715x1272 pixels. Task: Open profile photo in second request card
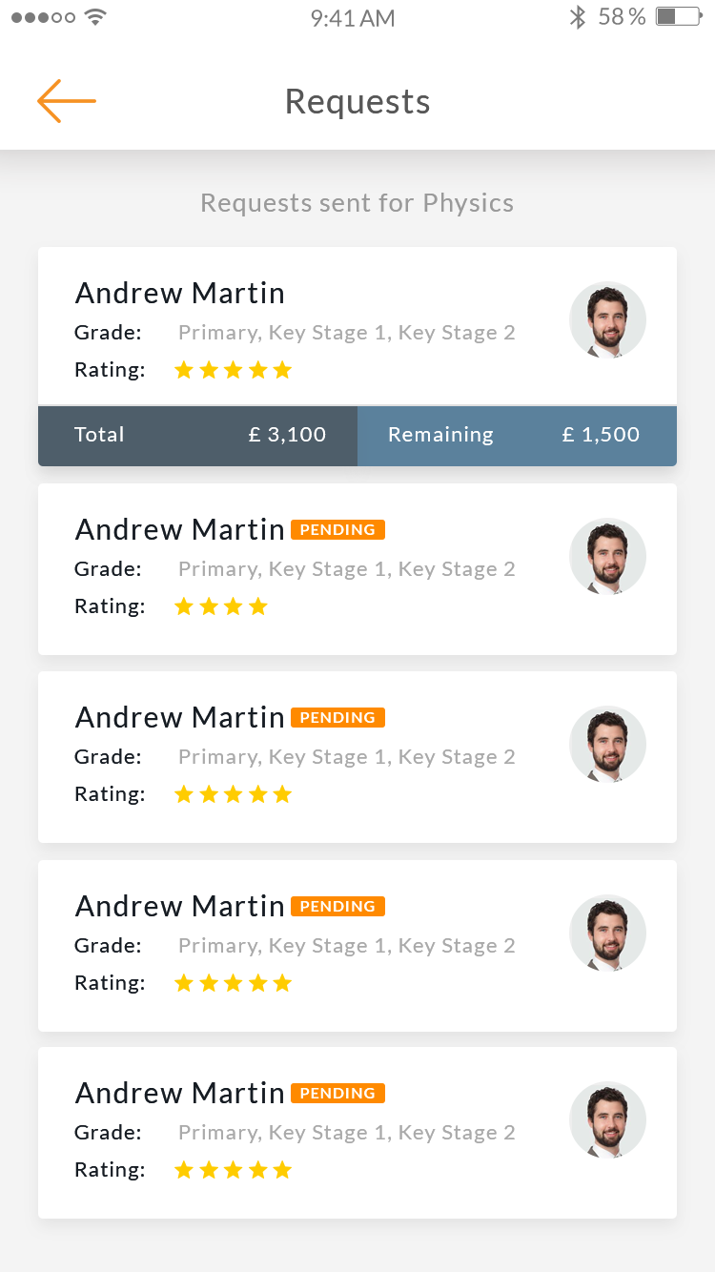(607, 556)
